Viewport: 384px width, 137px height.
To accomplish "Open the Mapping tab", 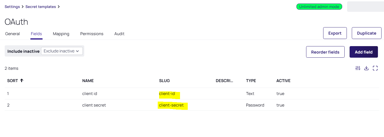I will pos(61,34).
